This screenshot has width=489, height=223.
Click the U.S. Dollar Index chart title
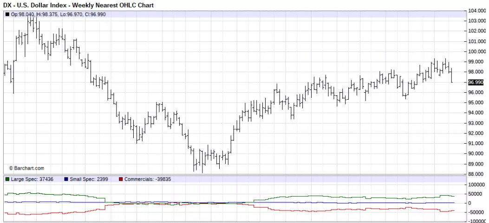click(x=39, y=5)
